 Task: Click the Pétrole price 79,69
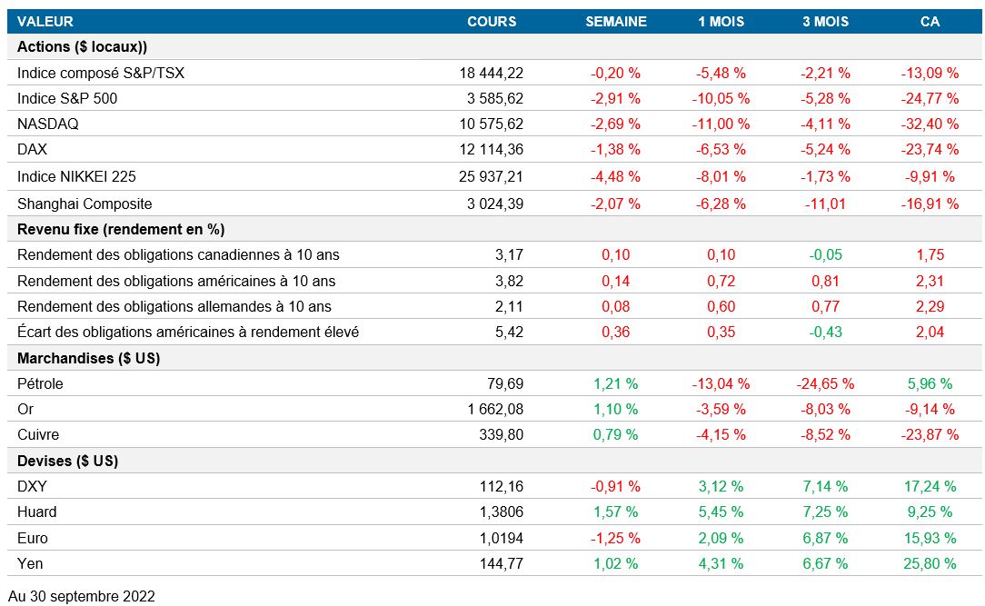tap(506, 383)
